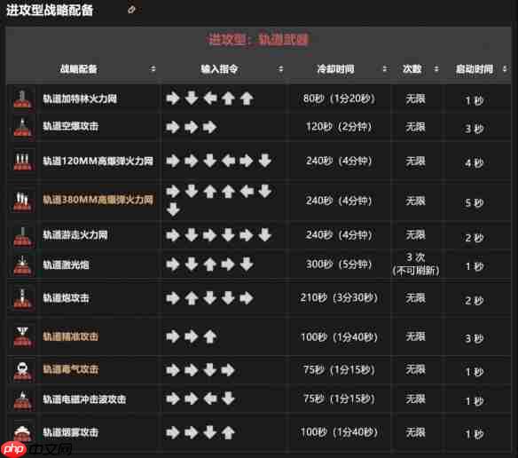Image resolution: width=518 pixels, height=458 pixels.
Task: Click the 次数 column header text
Action: (412, 68)
